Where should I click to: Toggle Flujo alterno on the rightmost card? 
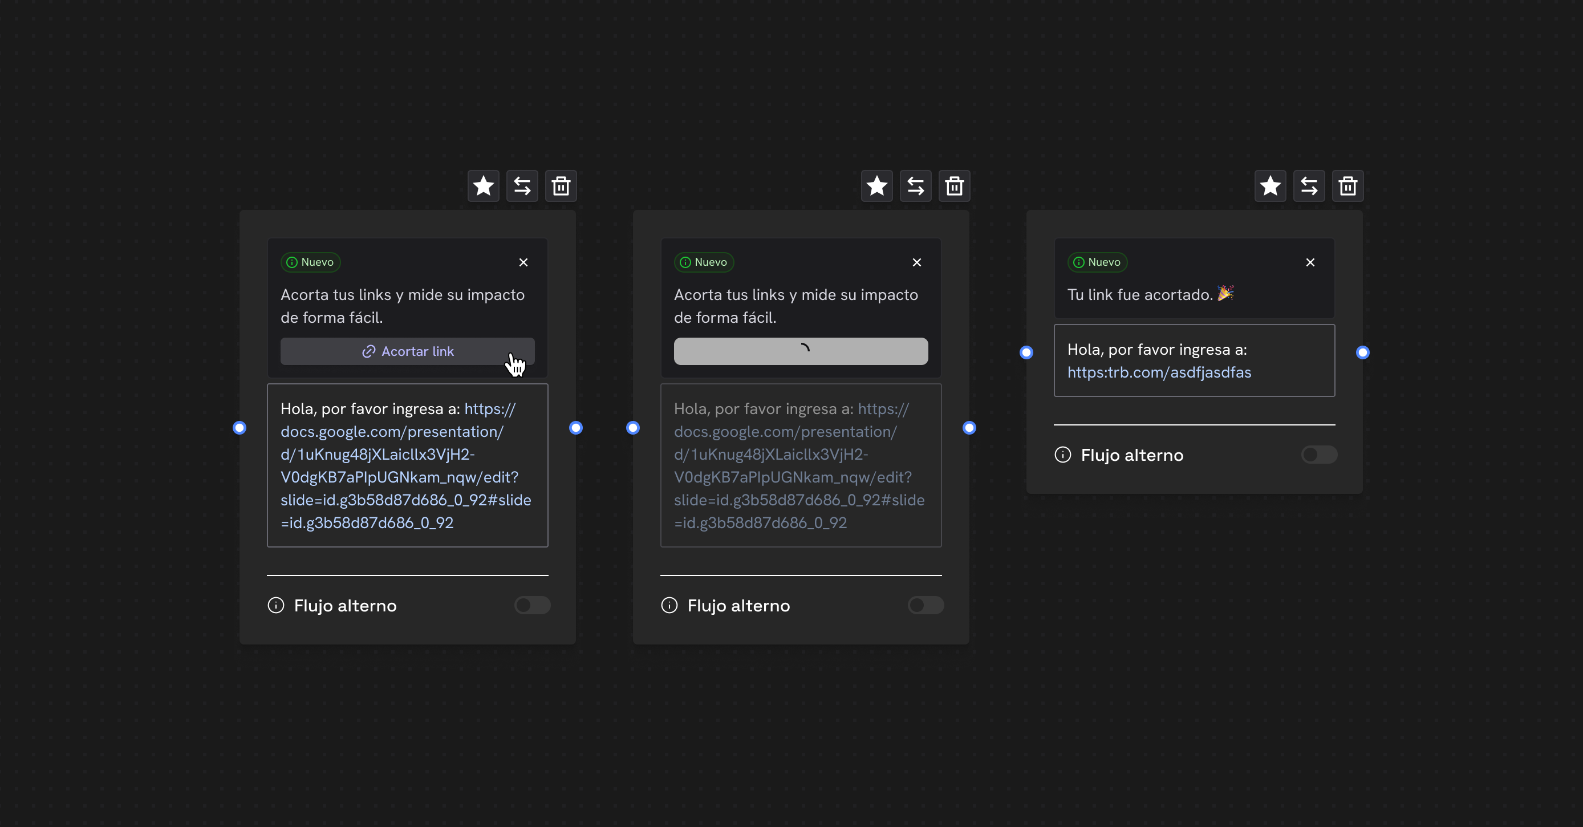[1319, 455]
